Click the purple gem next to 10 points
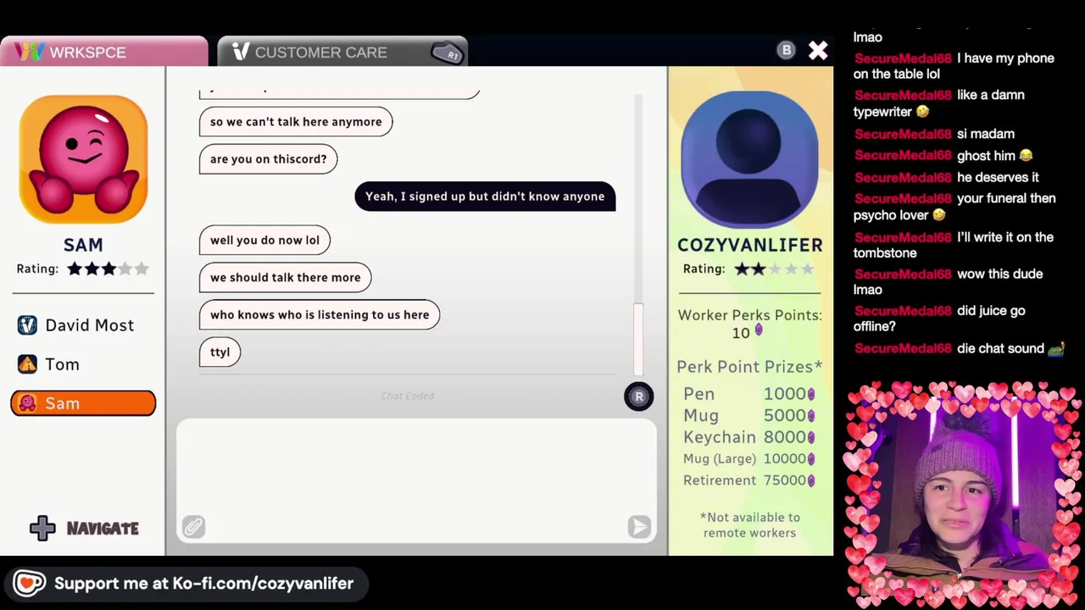 tap(759, 330)
